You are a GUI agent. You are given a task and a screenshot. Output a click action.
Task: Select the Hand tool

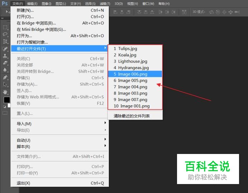pyautogui.click(x=5, y=92)
